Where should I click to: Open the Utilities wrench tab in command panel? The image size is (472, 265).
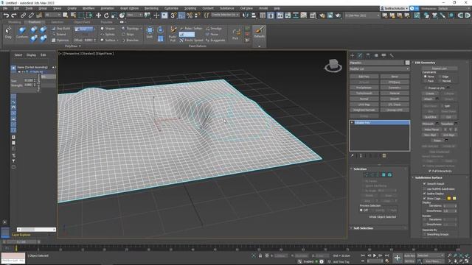tap(392, 56)
